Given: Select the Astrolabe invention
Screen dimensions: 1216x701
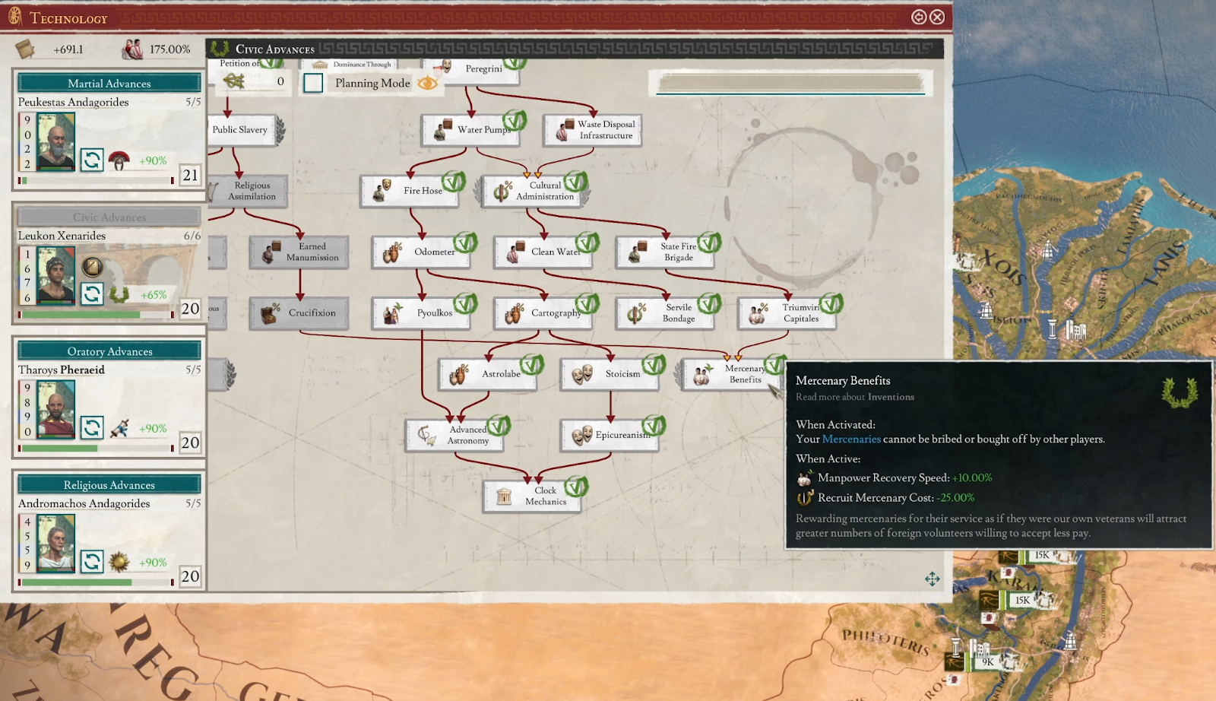Looking at the screenshot, I should point(488,374).
